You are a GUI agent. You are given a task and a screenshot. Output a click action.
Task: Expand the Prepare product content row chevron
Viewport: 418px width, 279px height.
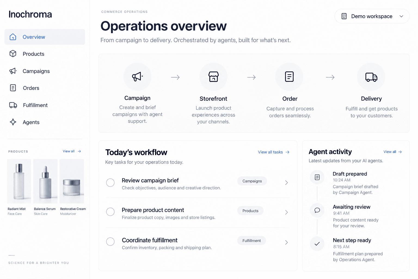[x=286, y=212]
